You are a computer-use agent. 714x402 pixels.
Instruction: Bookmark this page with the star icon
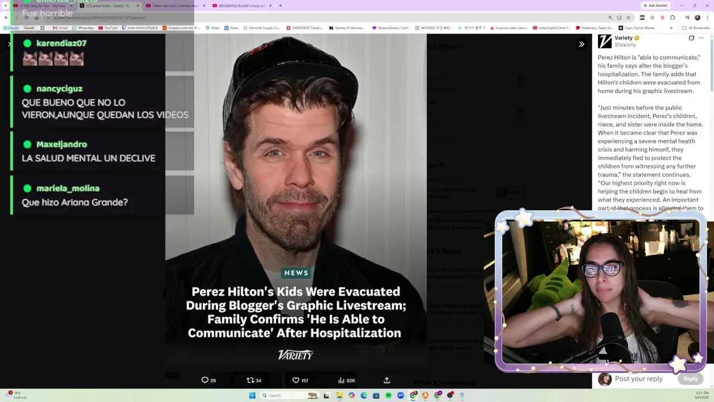(628, 17)
